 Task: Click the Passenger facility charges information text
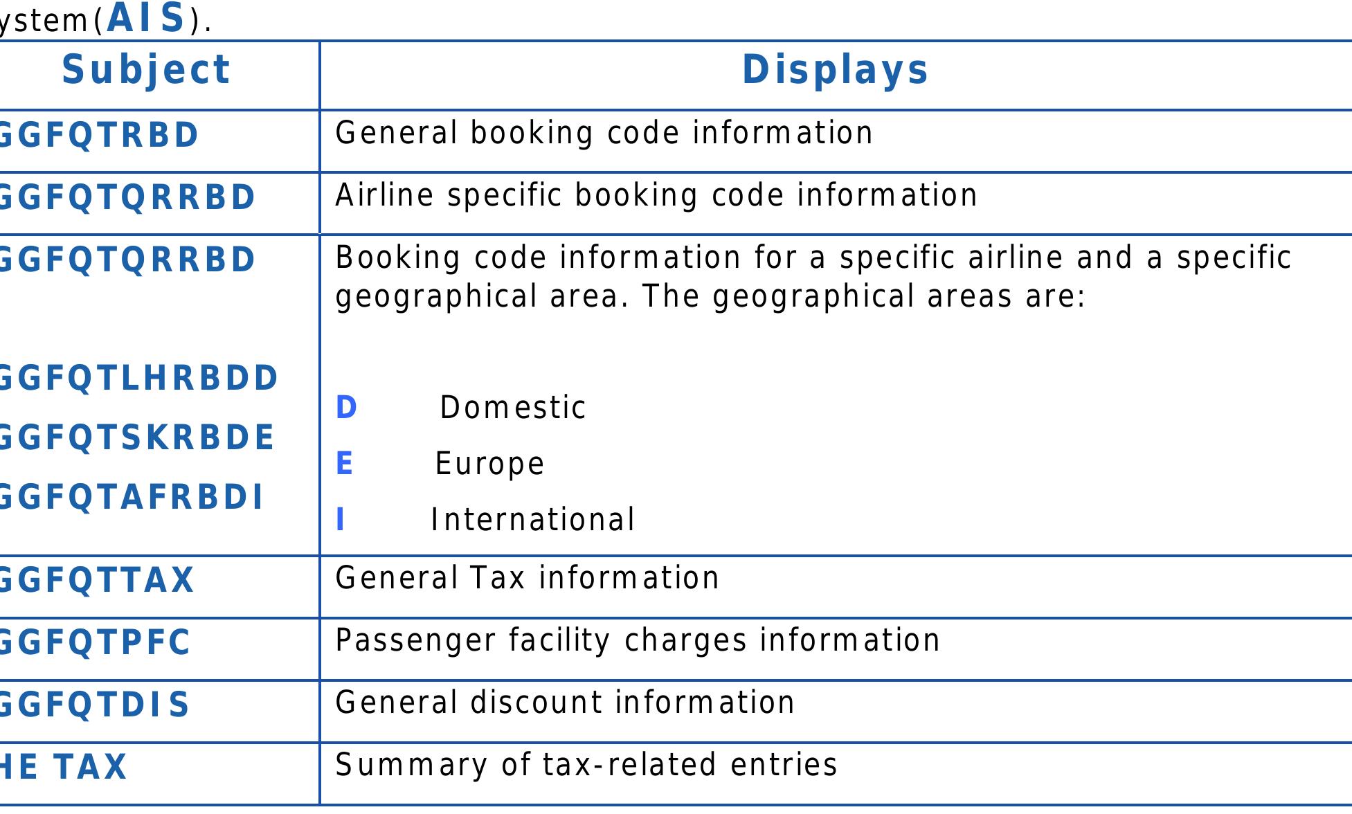(x=638, y=640)
